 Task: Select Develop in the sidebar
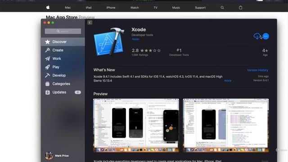(x=63, y=75)
